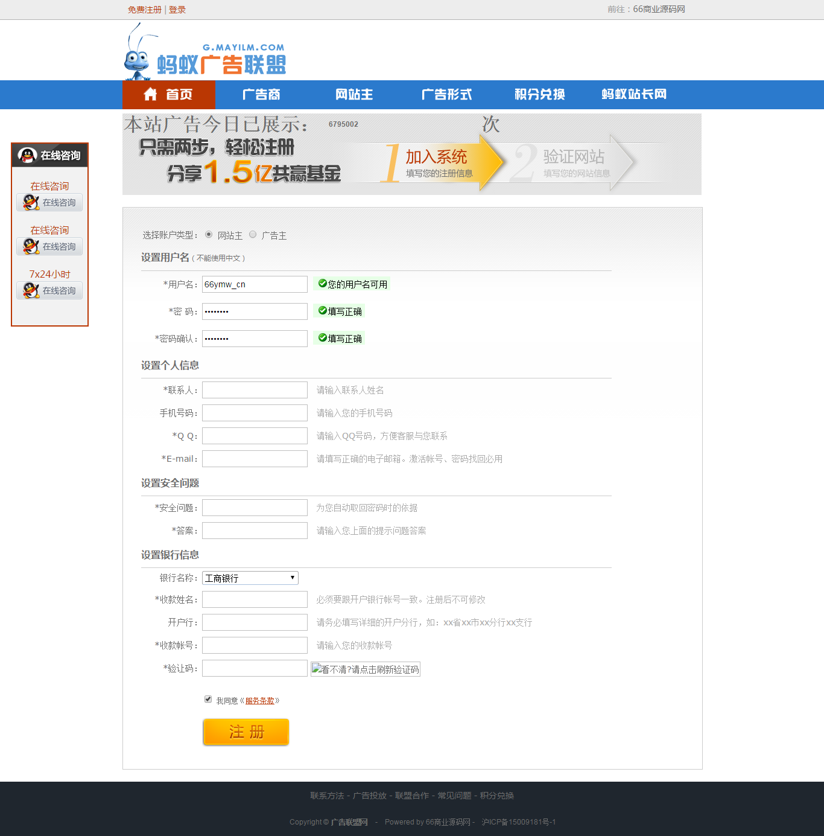Image resolution: width=824 pixels, height=836 pixels.
Task: Toggle the 我同意 agreement checkbox
Action: pos(208,700)
